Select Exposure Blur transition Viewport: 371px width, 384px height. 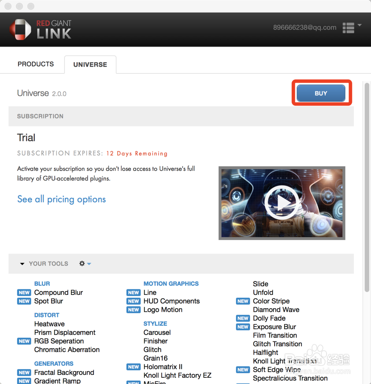(275, 327)
